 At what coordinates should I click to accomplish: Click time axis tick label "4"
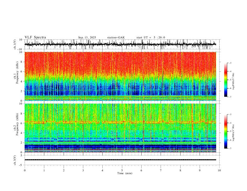coord(102,170)
